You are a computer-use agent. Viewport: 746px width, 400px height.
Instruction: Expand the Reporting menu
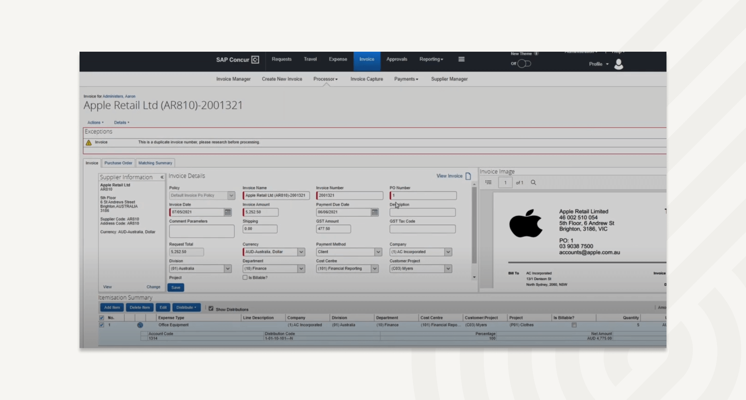point(431,59)
